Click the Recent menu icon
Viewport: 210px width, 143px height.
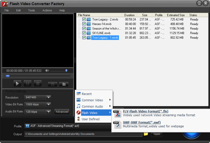point(78,94)
